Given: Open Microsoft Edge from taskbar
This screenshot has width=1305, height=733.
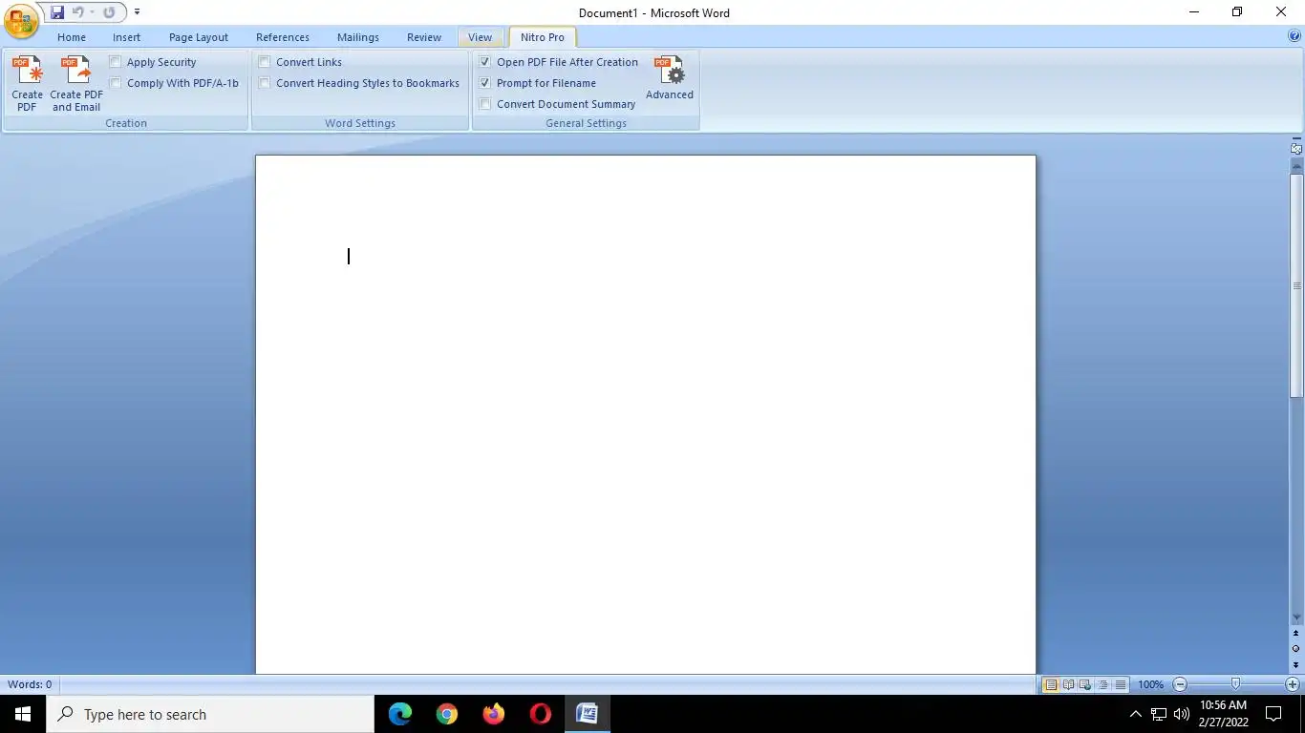Looking at the screenshot, I should (x=400, y=714).
